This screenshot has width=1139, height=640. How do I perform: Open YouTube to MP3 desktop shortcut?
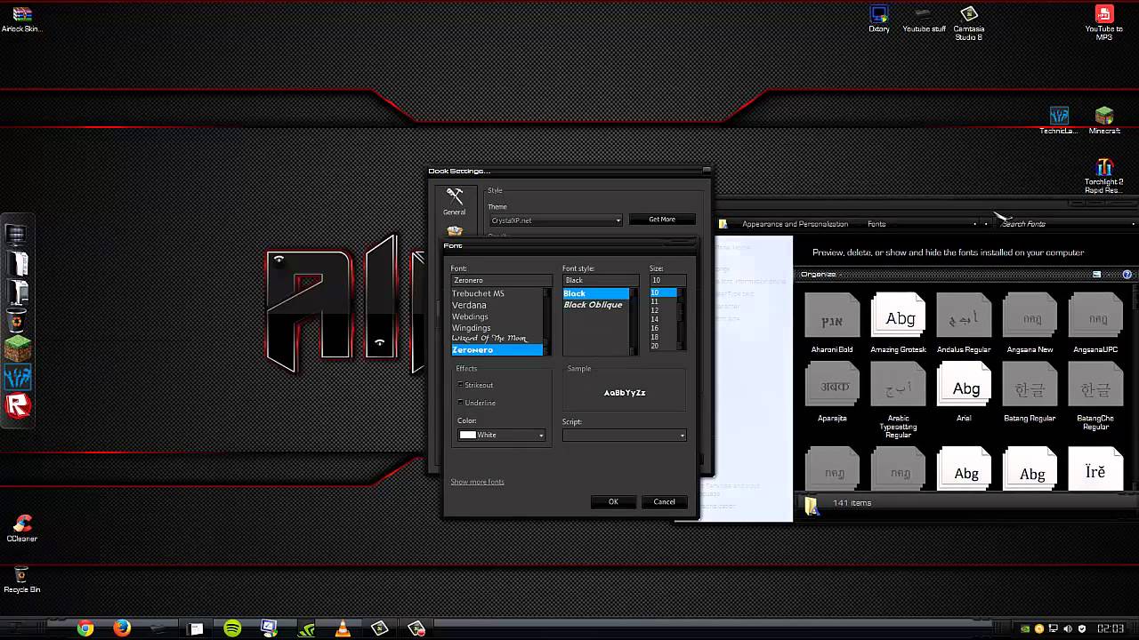[x=1103, y=23]
